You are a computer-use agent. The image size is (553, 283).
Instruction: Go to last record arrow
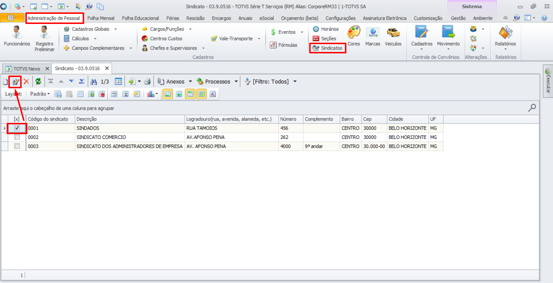click(x=82, y=81)
